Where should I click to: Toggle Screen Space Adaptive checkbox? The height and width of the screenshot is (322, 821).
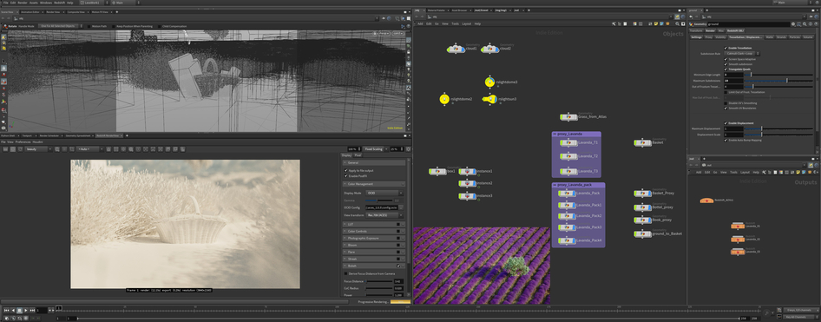[x=726, y=59]
